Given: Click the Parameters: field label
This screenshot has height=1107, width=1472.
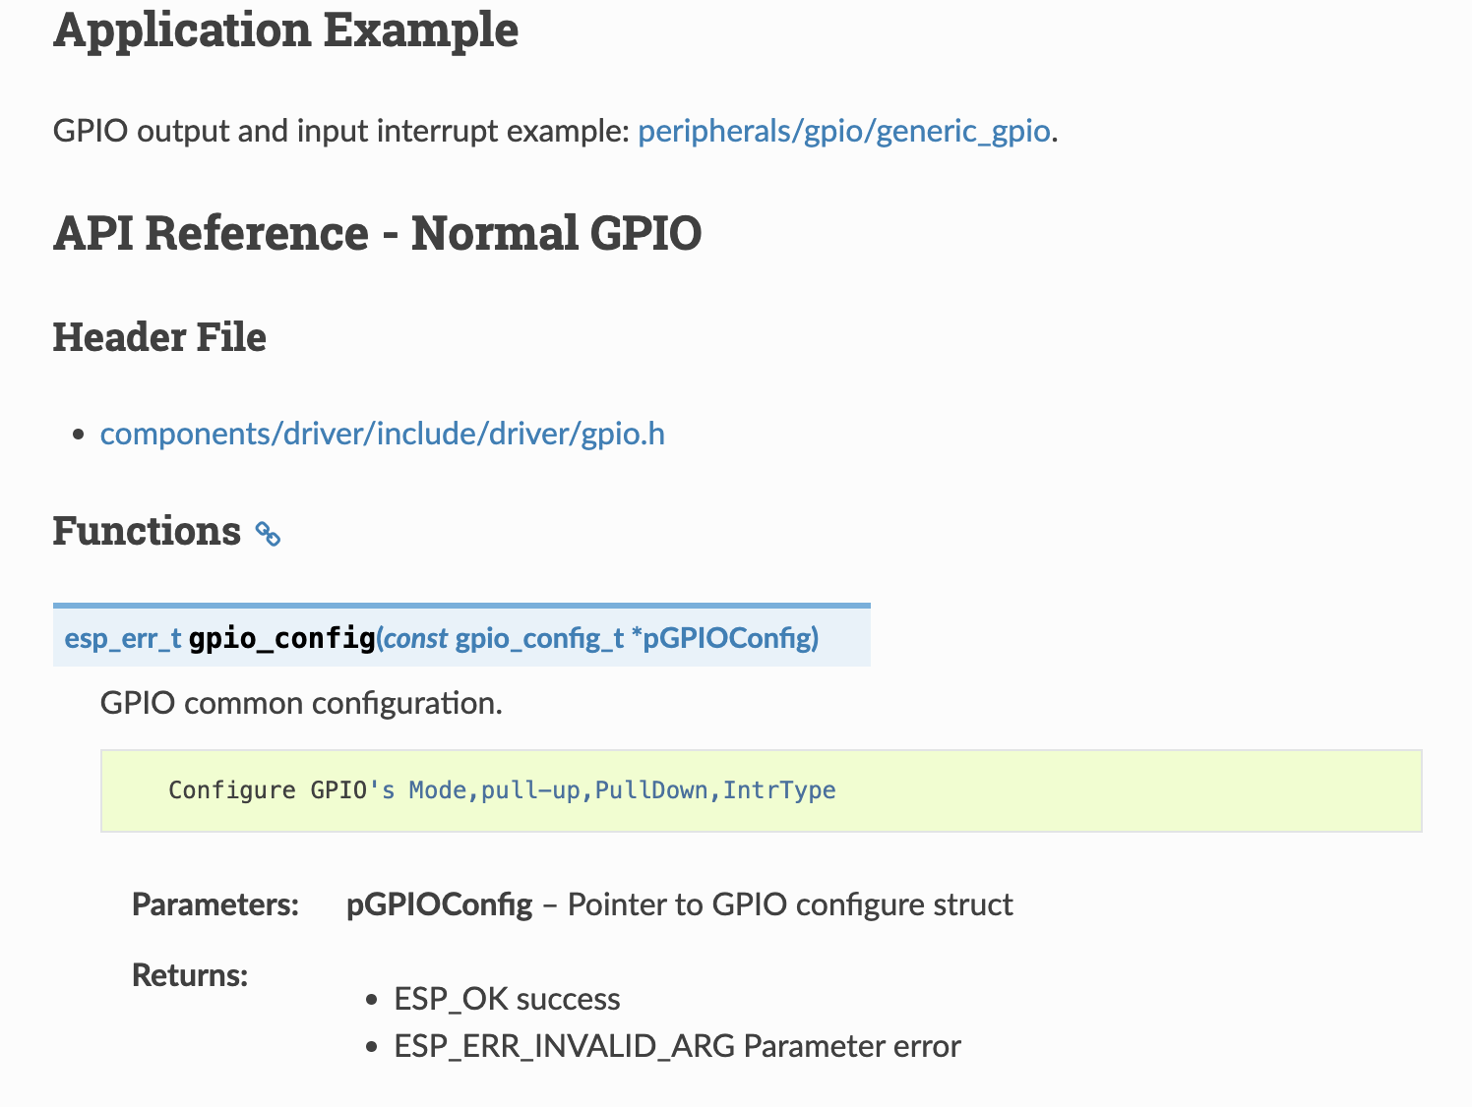Looking at the screenshot, I should pos(215,904).
